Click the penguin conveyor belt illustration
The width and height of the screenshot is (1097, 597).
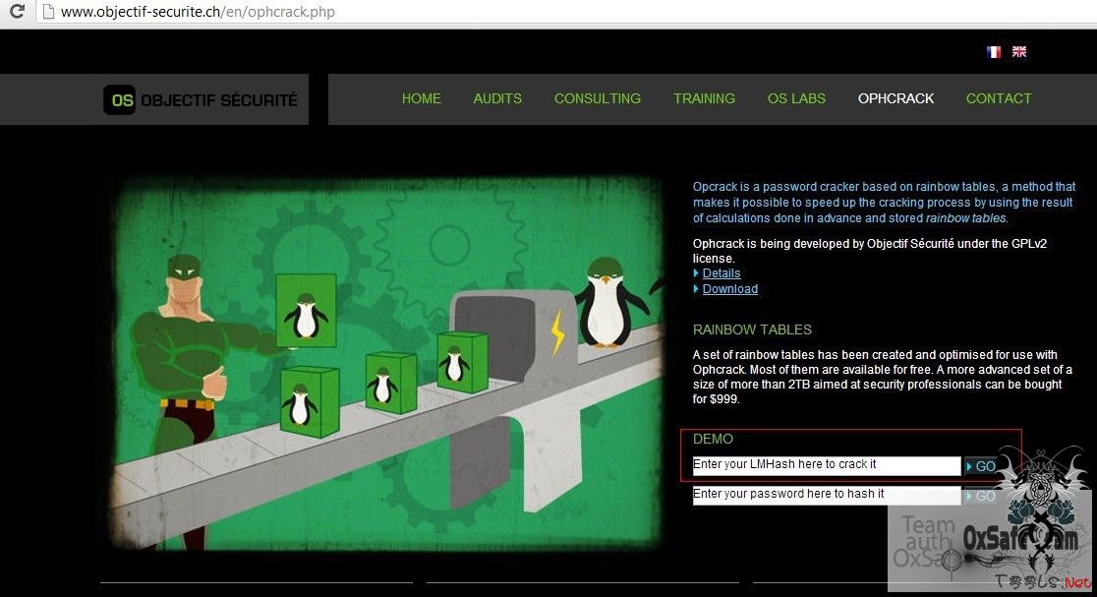click(387, 363)
